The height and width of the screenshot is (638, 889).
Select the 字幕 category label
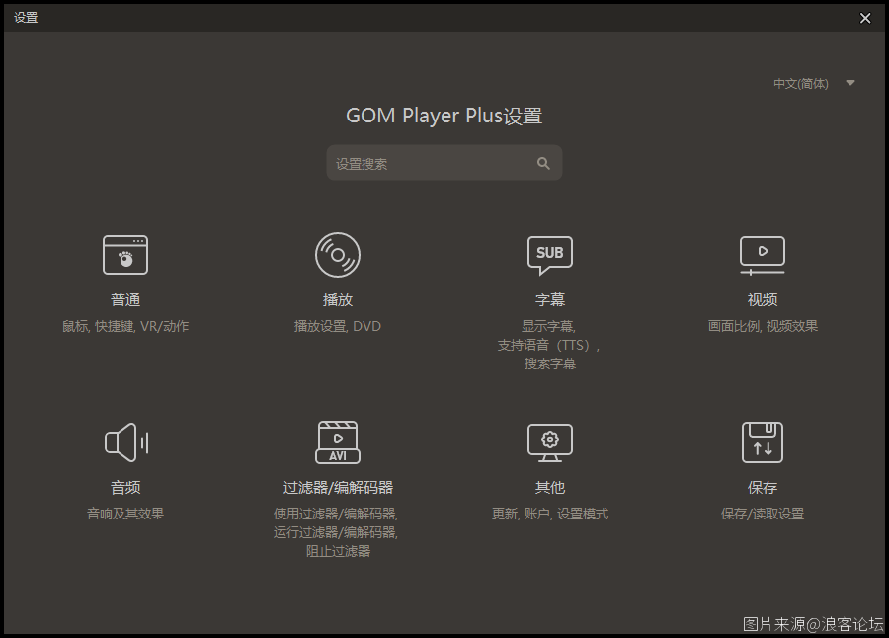550,299
